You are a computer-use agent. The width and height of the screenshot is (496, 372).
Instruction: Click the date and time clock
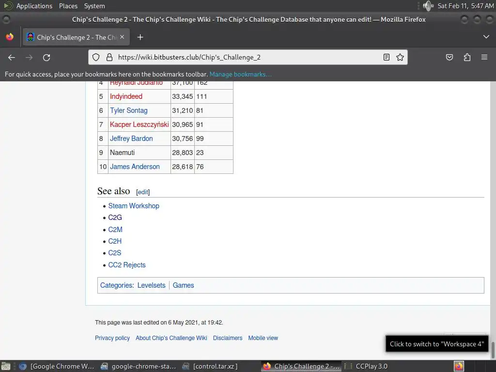pyautogui.click(x=465, y=6)
